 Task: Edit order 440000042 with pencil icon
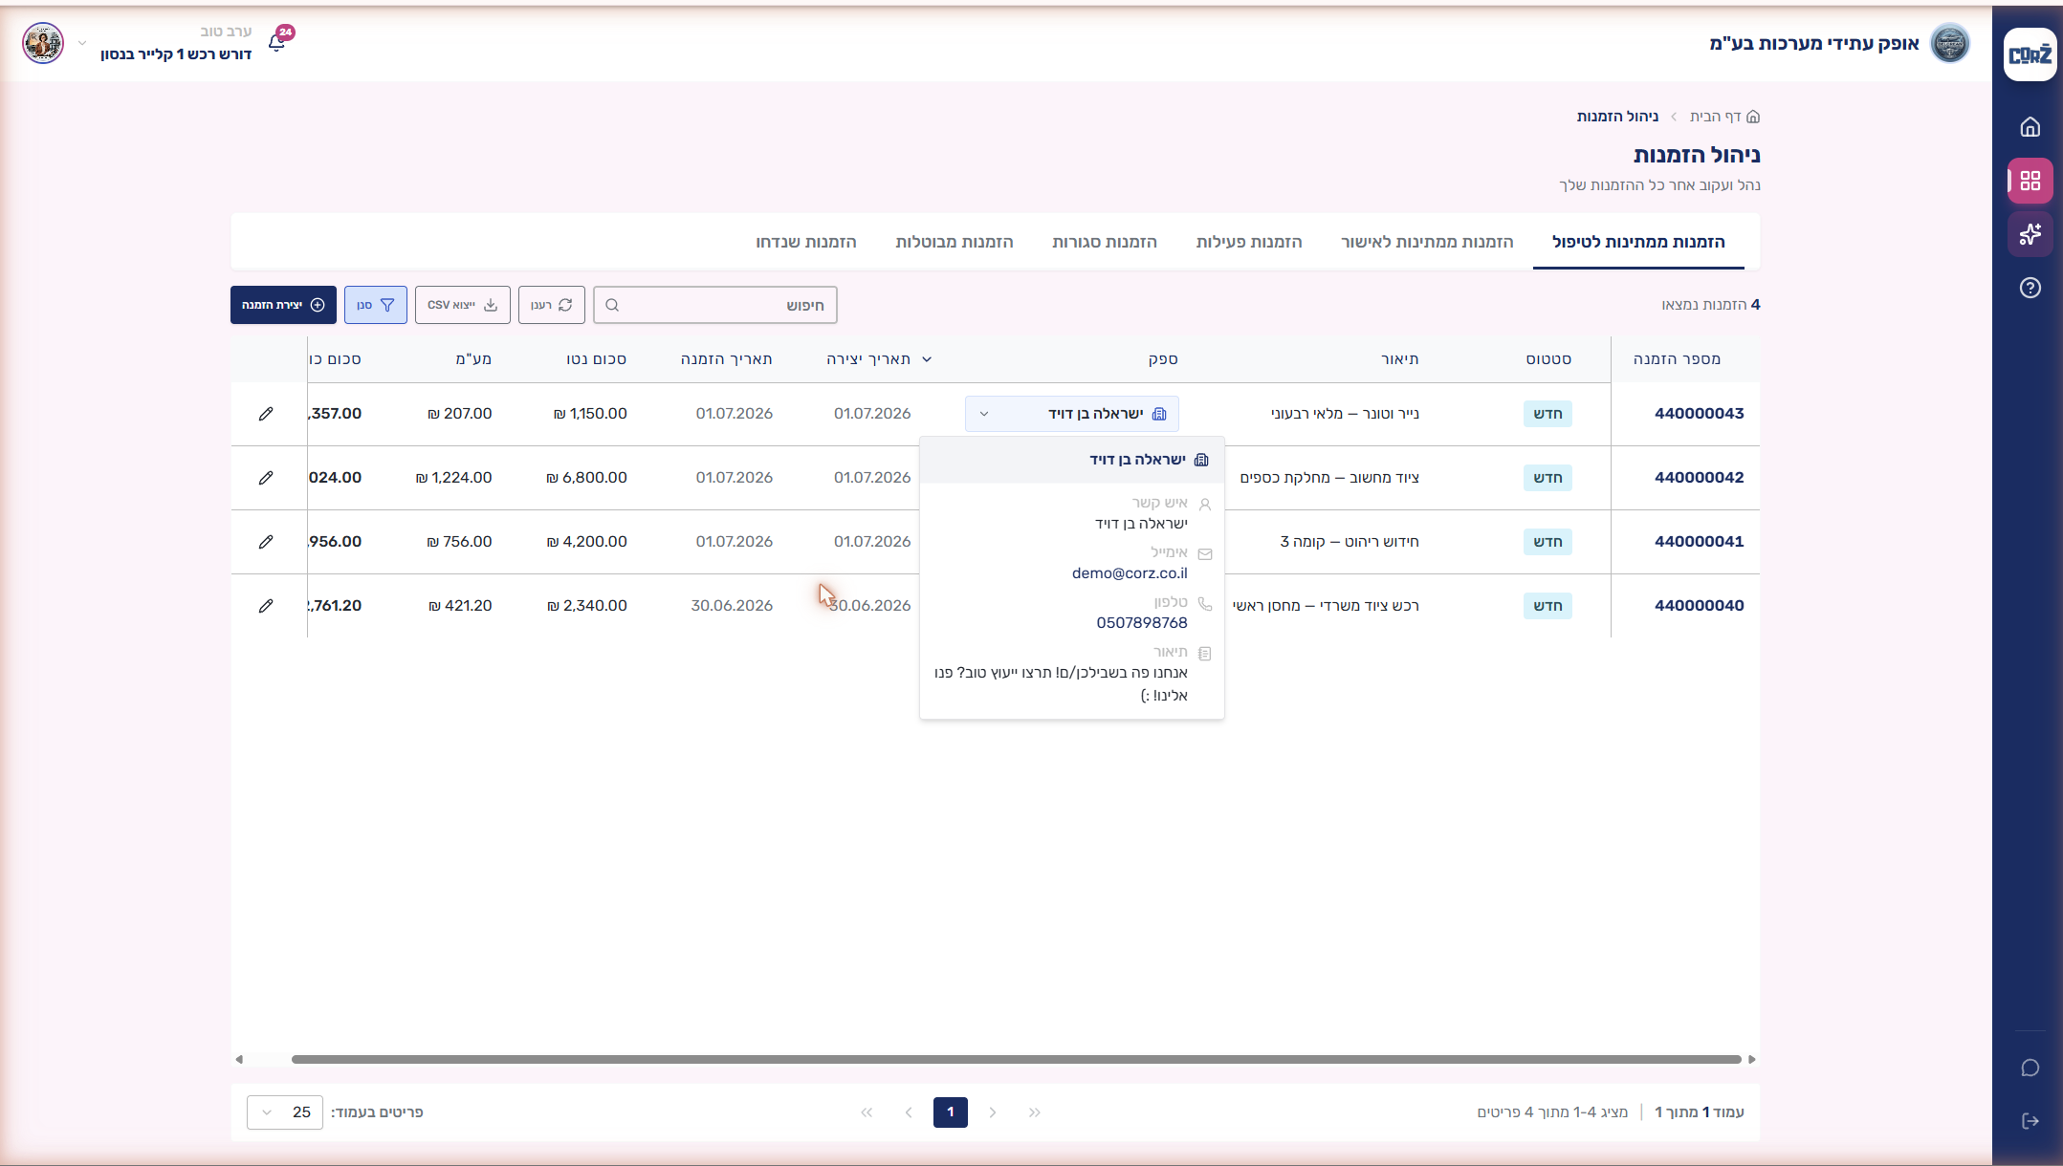coord(266,478)
